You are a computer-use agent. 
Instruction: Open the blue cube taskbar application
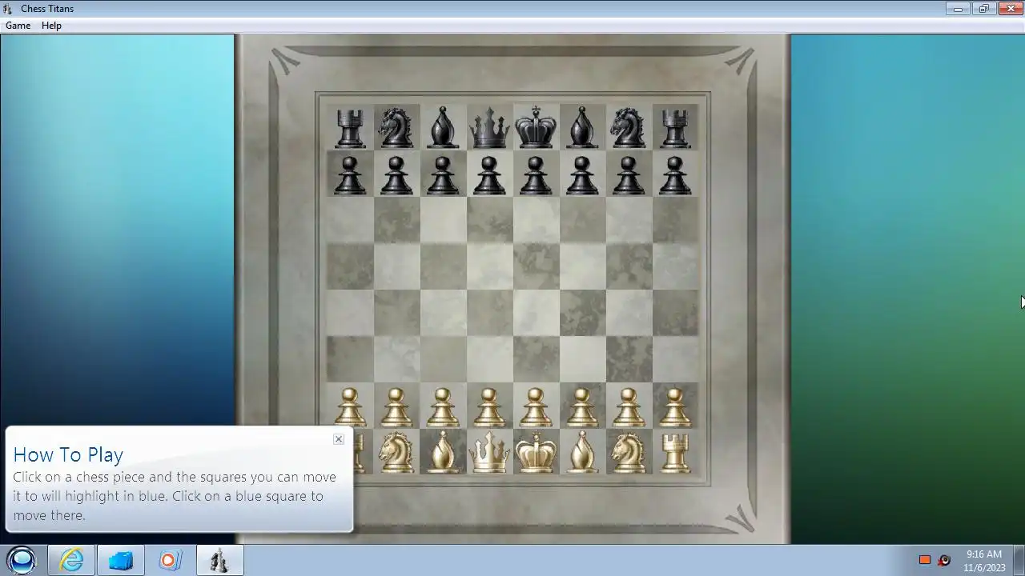pos(121,560)
